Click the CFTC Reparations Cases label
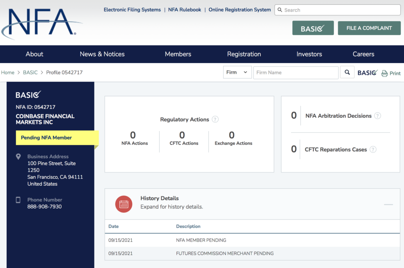 coord(336,150)
